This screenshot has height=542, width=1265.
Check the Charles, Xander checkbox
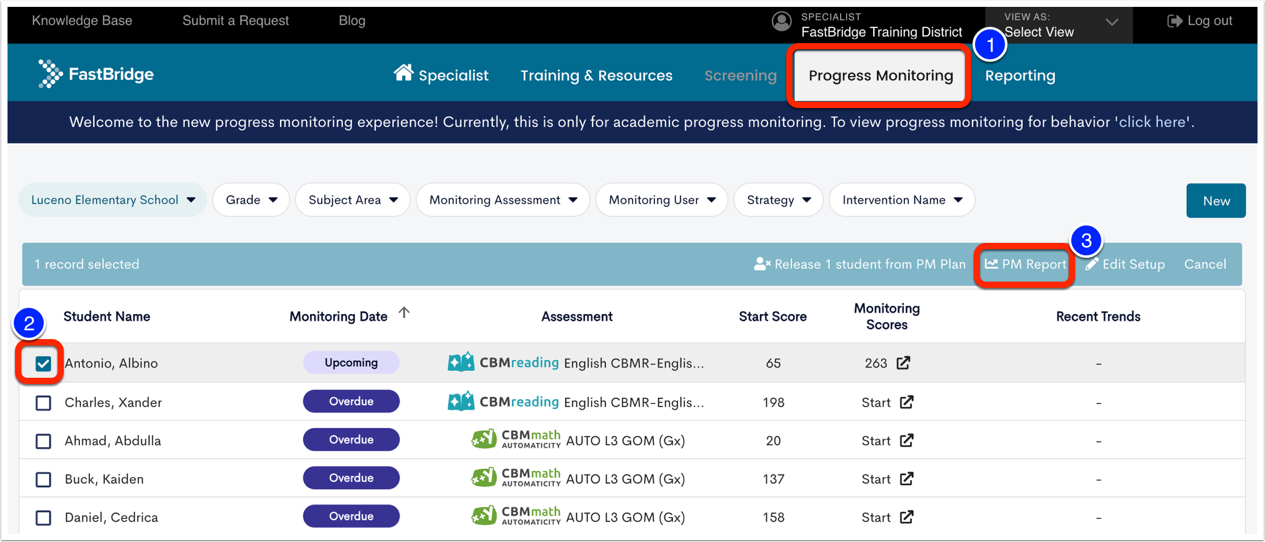(43, 403)
